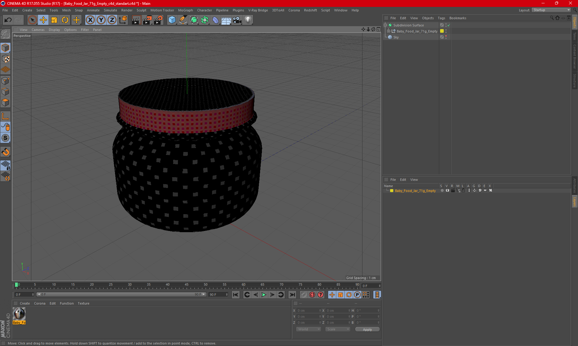Open the Layers side tab
The height and width of the screenshot is (346, 578).
575,202
